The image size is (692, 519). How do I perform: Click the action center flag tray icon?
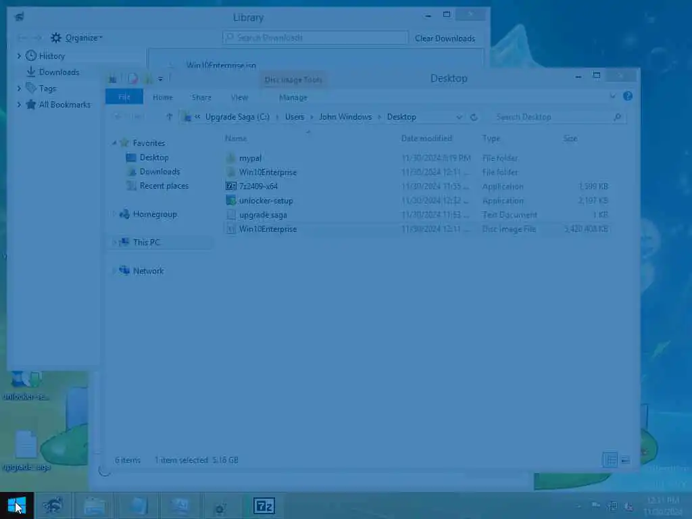coord(595,505)
